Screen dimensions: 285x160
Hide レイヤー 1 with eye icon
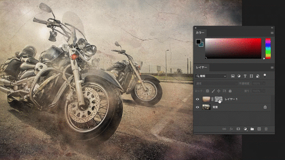pos(197,99)
